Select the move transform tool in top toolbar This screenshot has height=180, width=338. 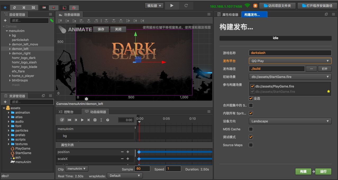point(5,8)
